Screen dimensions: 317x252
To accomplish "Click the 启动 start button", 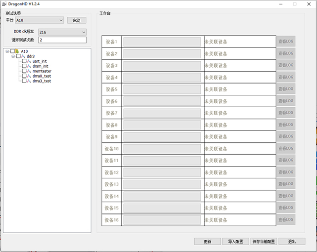I will [77, 20].
